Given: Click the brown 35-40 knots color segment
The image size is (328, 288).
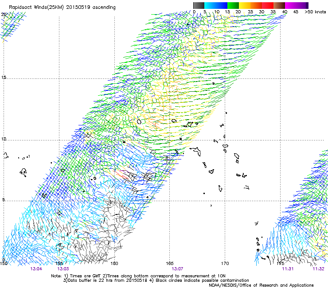Looking at the screenshot, I should pyautogui.click(x=279, y=5).
